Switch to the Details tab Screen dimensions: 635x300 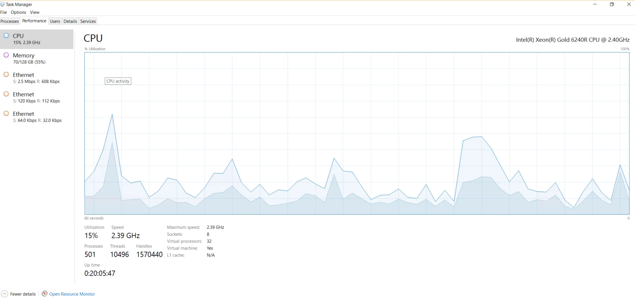(70, 21)
